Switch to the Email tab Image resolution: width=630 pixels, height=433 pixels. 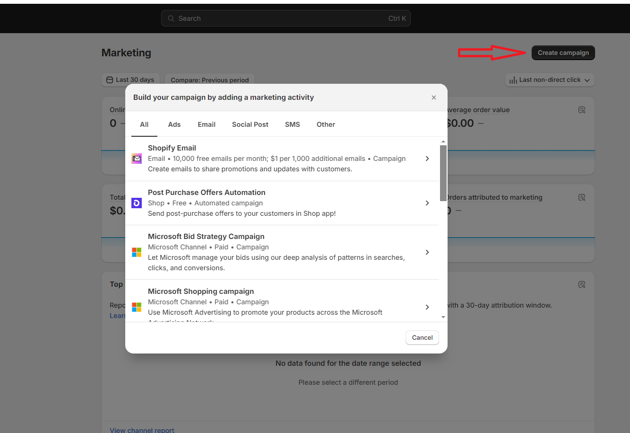207,124
